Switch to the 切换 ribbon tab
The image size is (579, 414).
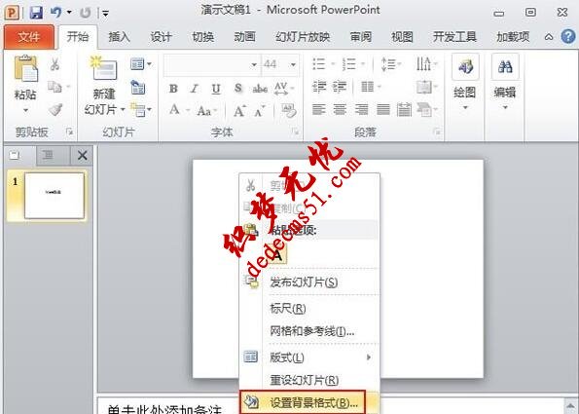pyautogui.click(x=203, y=37)
